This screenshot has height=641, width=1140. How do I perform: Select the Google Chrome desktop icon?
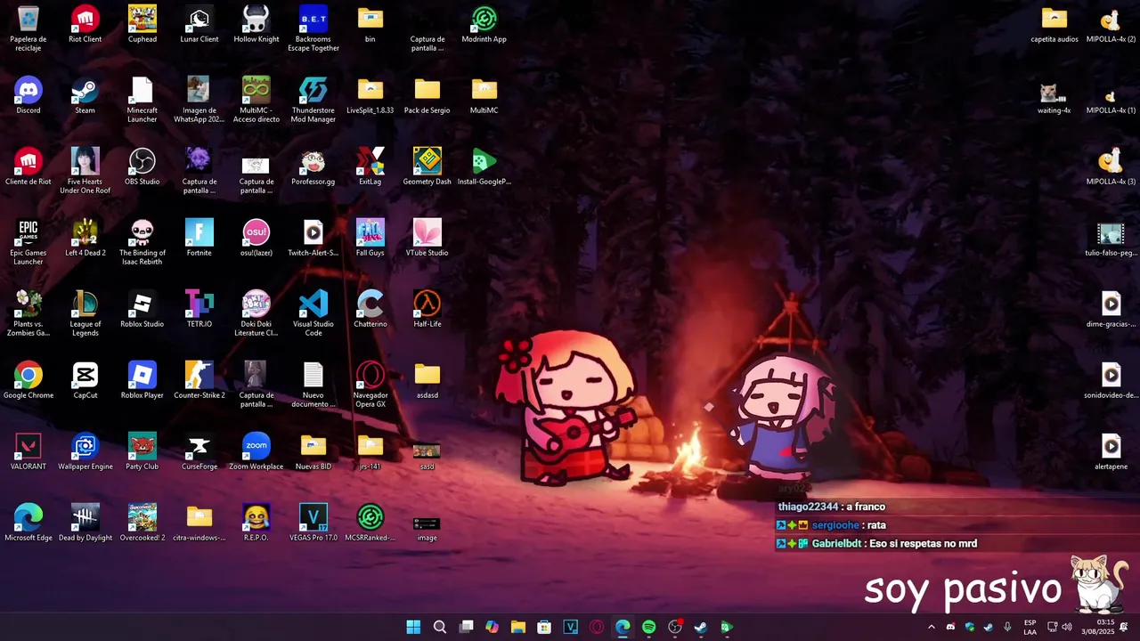[x=28, y=380]
